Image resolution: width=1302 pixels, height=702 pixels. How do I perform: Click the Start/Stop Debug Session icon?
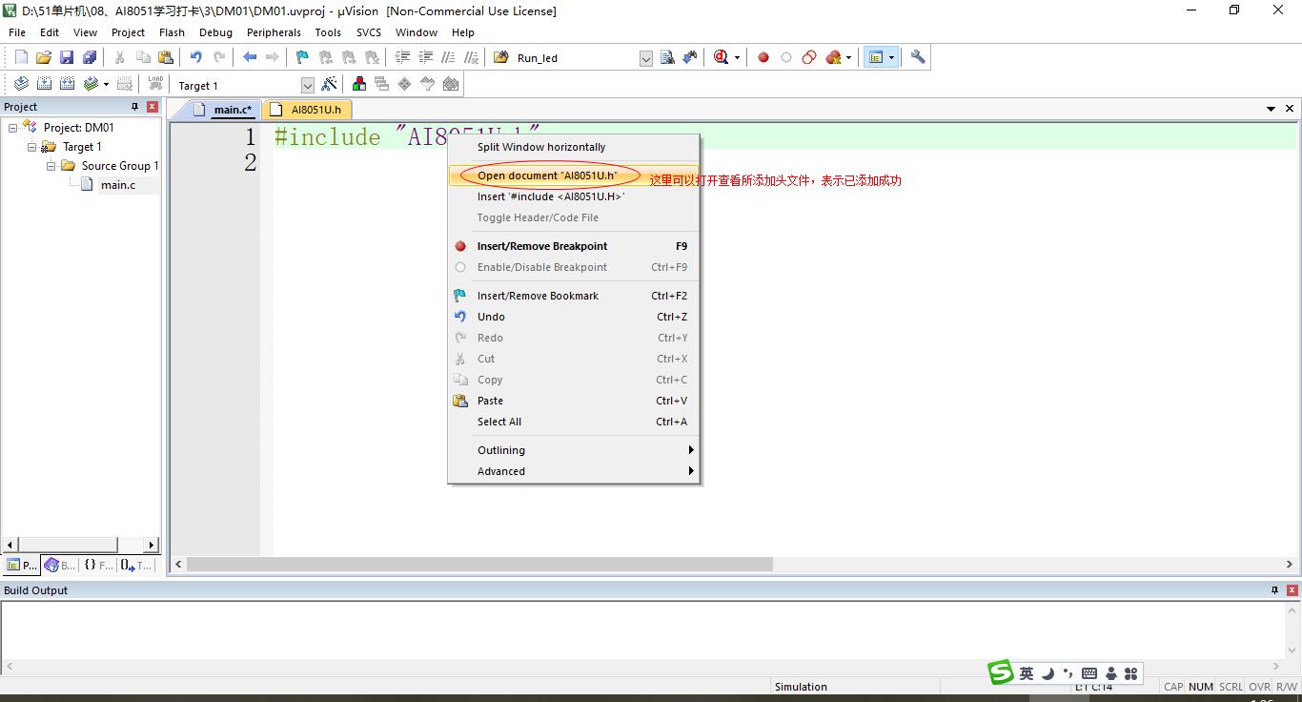722,57
